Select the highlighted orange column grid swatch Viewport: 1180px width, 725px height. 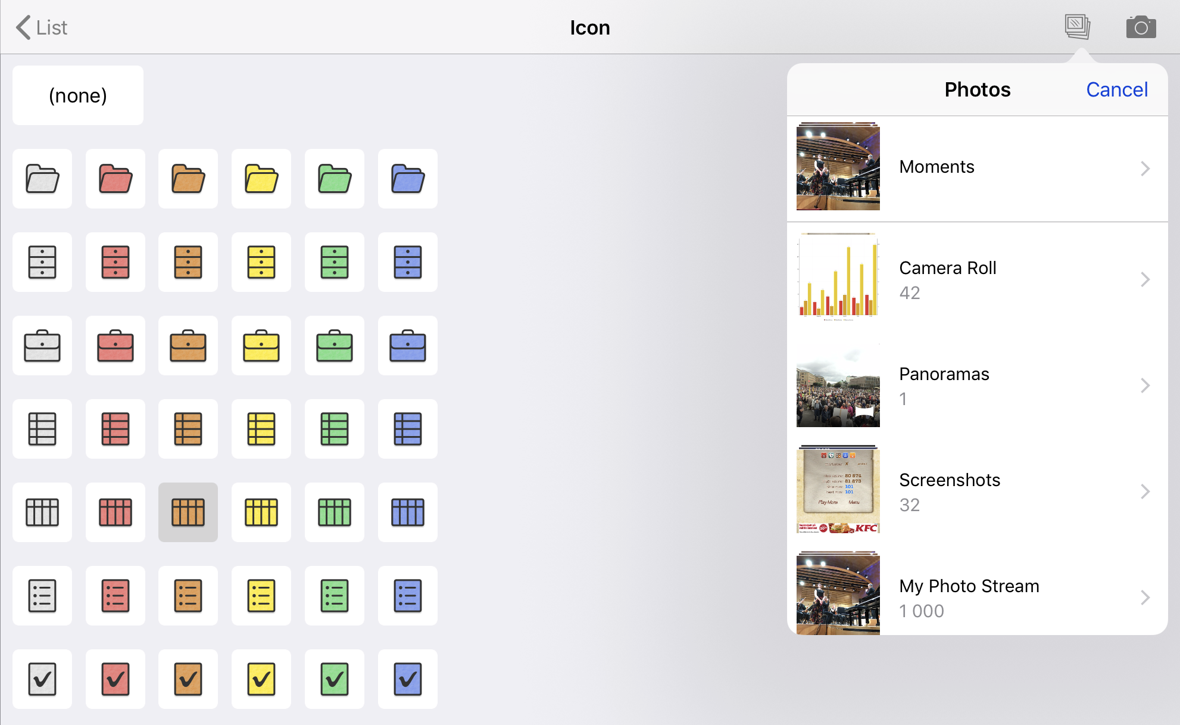[x=188, y=512]
